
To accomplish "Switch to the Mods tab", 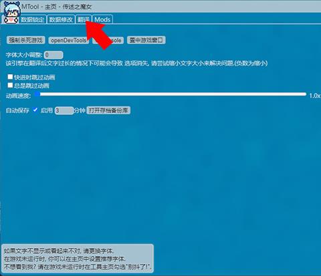I will click(x=102, y=19).
